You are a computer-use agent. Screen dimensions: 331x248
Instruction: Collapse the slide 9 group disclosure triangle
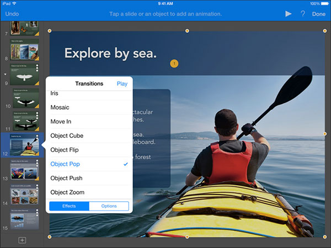pos(6,74)
